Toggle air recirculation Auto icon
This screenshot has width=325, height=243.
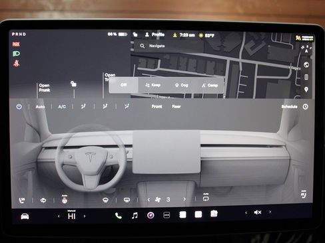(206, 197)
